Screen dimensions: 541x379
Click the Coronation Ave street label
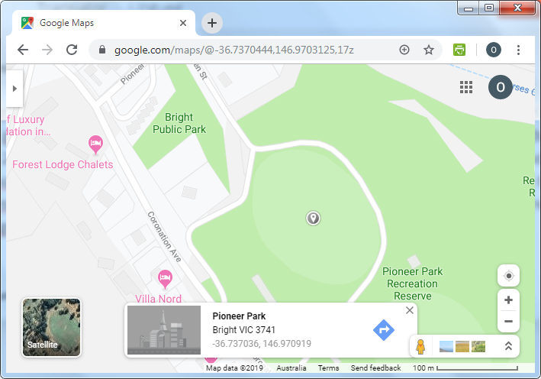pyautogui.click(x=165, y=237)
